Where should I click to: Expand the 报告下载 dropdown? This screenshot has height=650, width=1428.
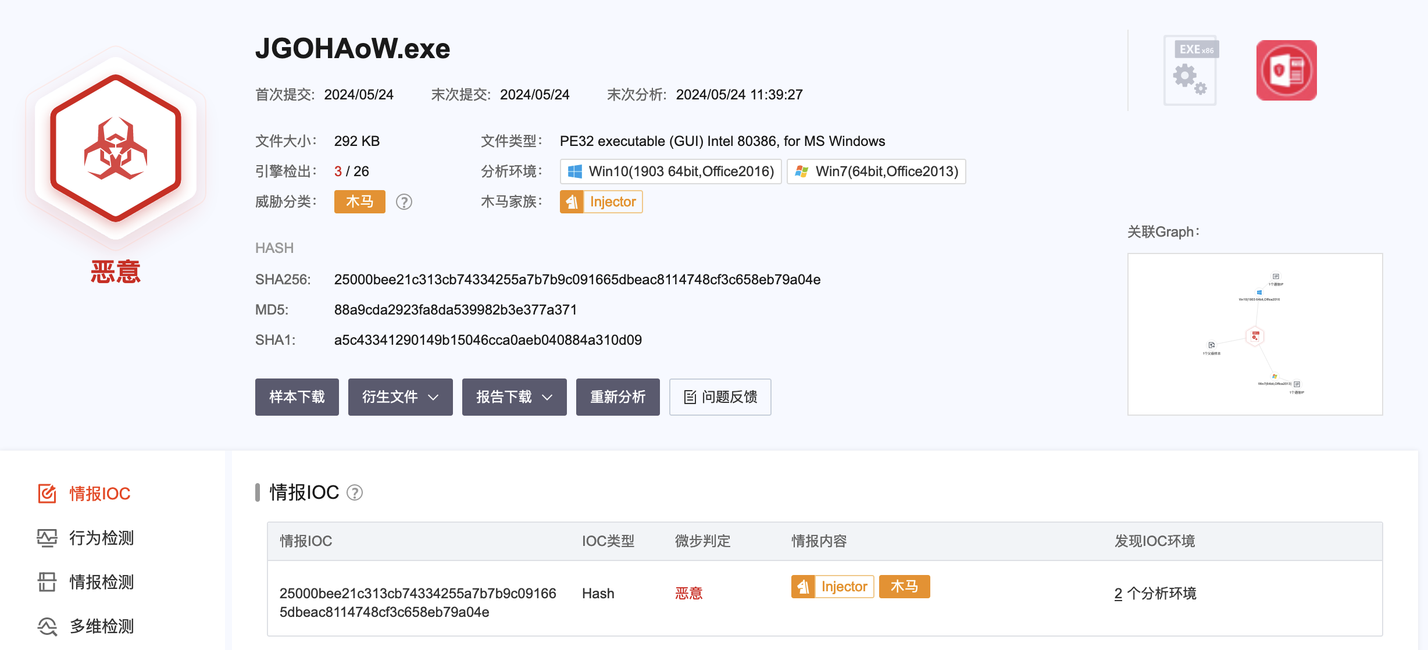[515, 397]
